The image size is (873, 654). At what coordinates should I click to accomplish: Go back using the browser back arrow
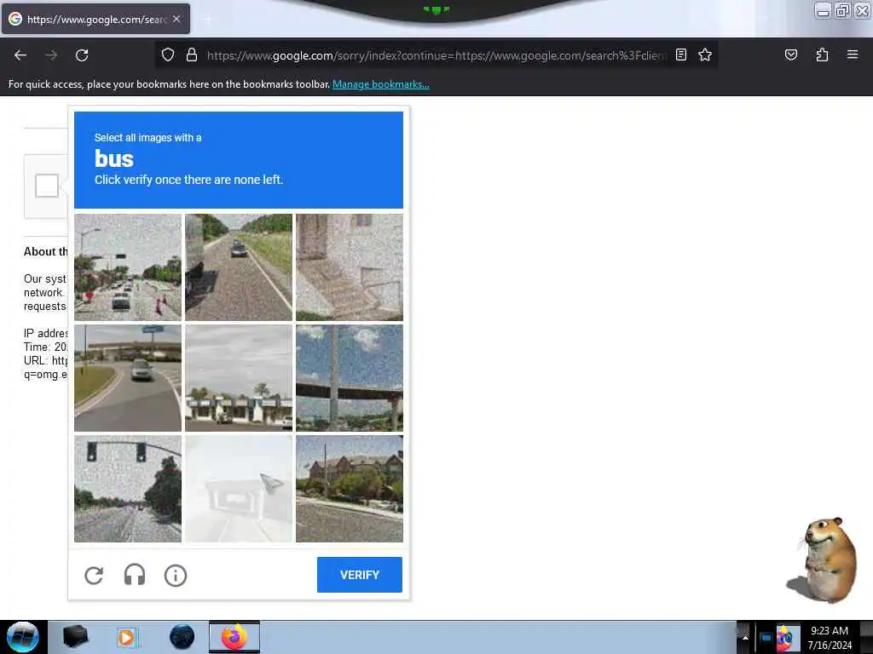[x=20, y=55]
